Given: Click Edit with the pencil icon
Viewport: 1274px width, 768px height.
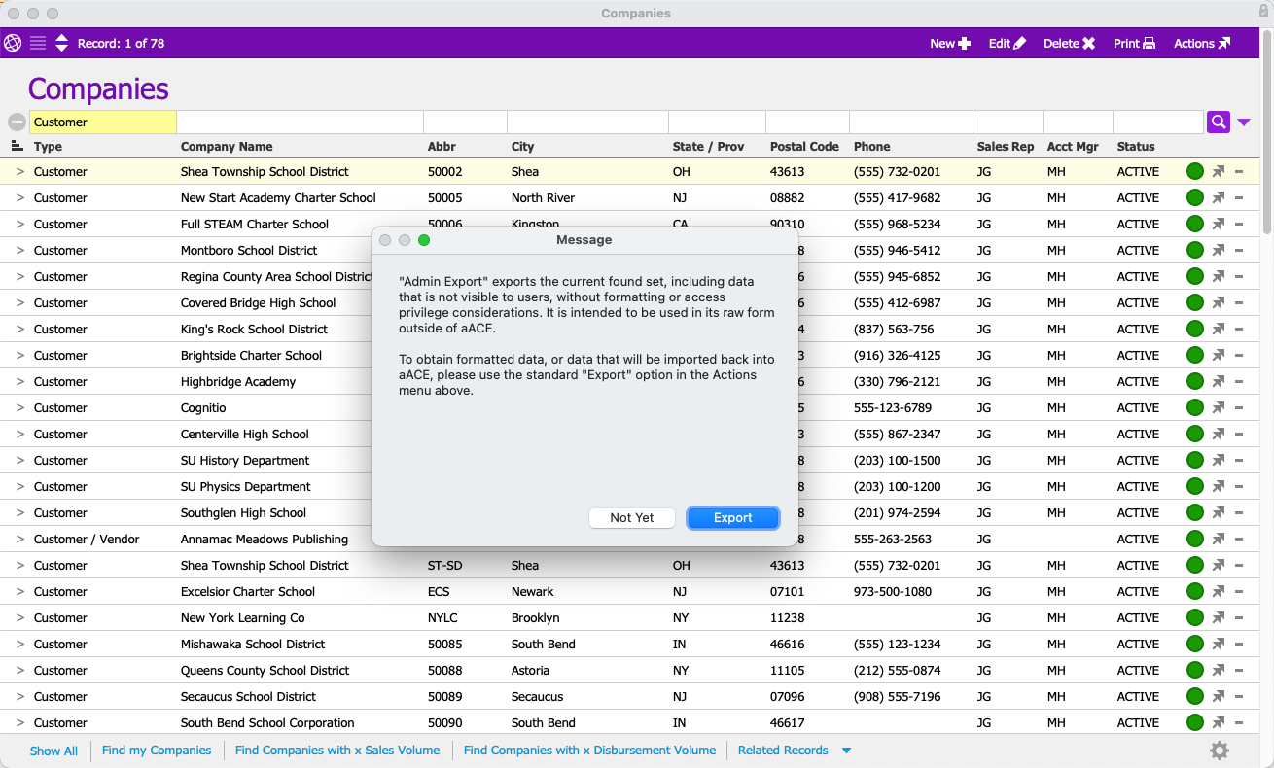Looking at the screenshot, I should pyautogui.click(x=1008, y=43).
